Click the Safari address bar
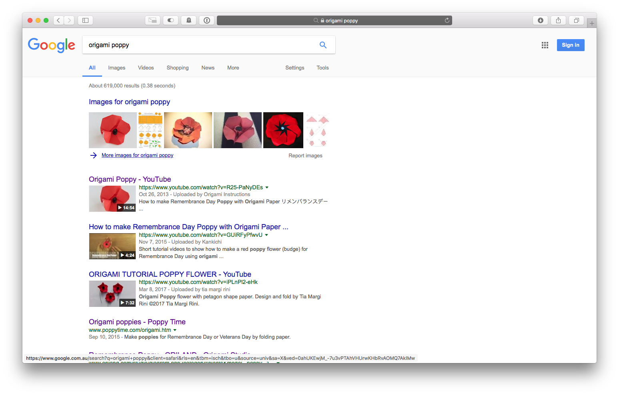 click(335, 20)
